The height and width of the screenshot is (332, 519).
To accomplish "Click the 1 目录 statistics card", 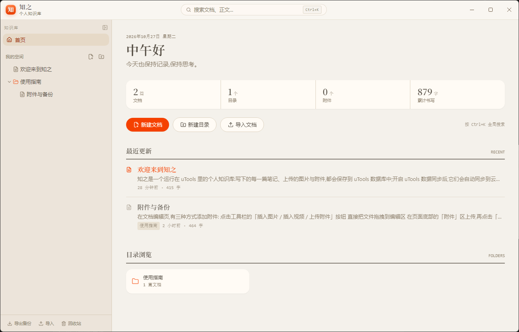I will coord(268,95).
